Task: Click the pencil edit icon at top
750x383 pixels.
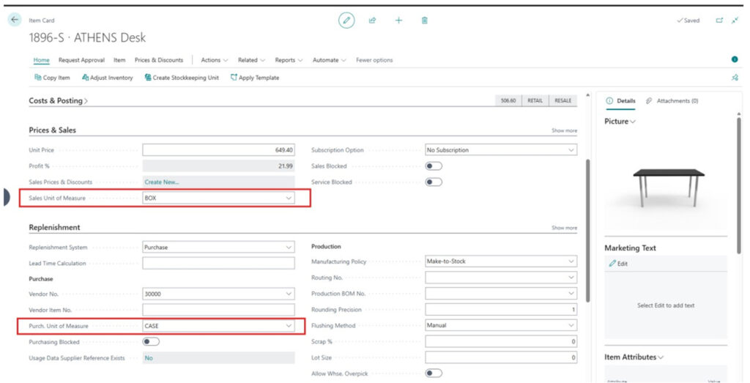Action: (x=346, y=21)
